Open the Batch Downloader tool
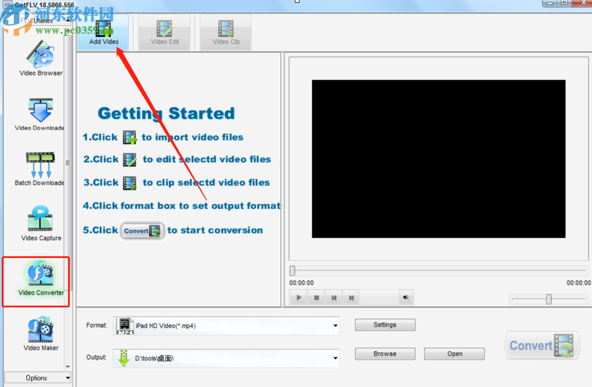The image size is (592, 387). [40, 169]
